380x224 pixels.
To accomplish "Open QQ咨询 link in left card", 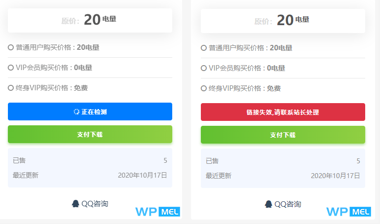I will pos(95,203).
